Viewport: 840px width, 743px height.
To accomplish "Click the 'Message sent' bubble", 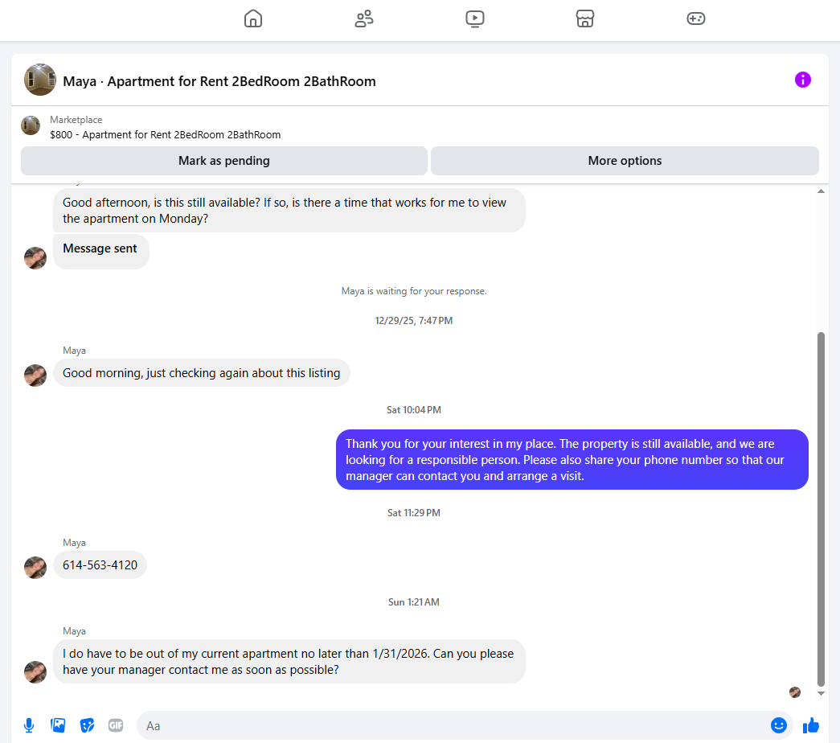I will pos(100,251).
